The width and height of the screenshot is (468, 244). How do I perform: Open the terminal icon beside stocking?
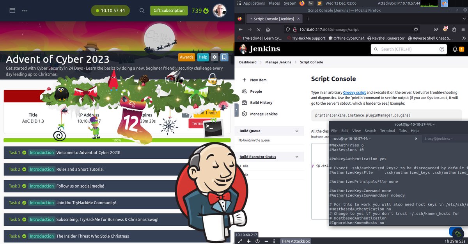coord(213,129)
